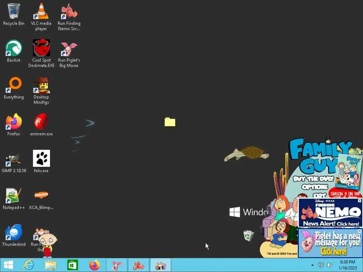The height and width of the screenshot is (272, 363).
Task: Select the Notepad++ desktop shortcut
Action: click(x=14, y=198)
